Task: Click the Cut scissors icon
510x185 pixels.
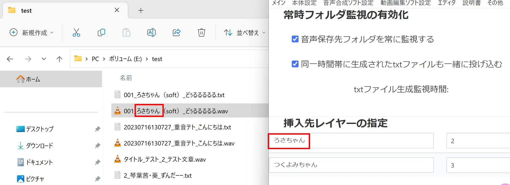Action: pyautogui.click(x=76, y=32)
